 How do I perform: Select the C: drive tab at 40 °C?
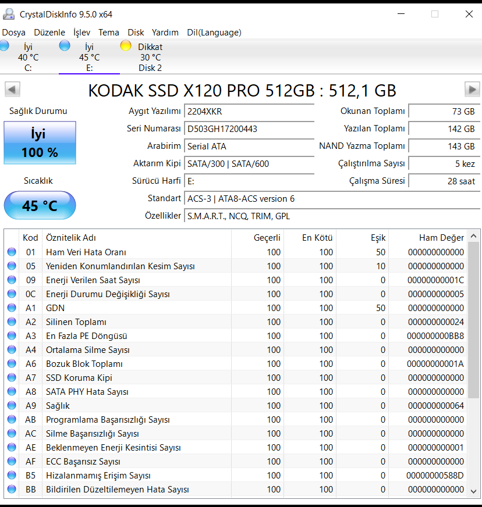coord(28,57)
